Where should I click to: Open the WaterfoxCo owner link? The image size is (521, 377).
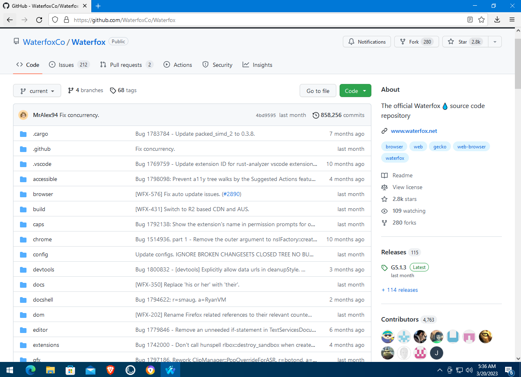pyautogui.click(x=44, y=42)
